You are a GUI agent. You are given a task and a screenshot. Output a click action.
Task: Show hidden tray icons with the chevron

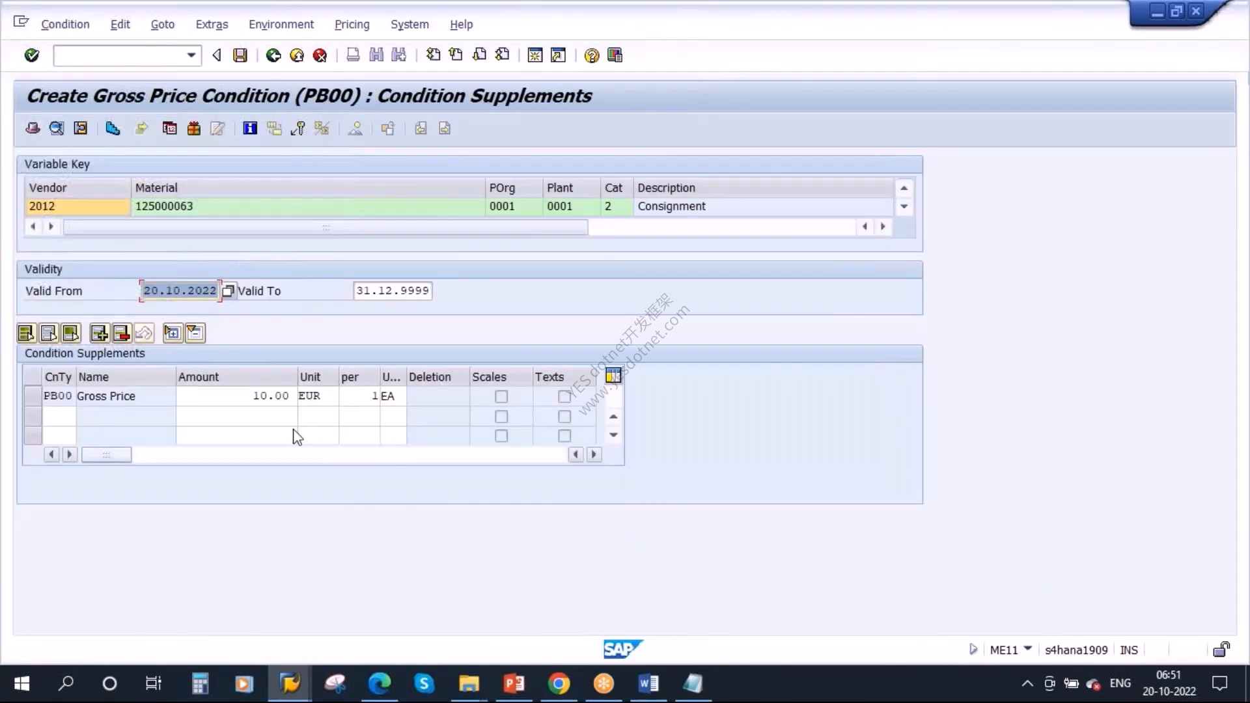point(1027,683)
